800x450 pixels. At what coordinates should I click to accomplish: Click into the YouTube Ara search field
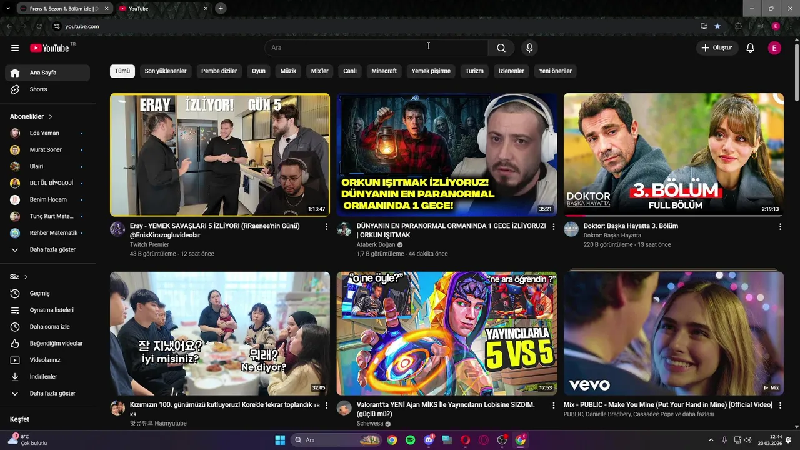[376, 48]
